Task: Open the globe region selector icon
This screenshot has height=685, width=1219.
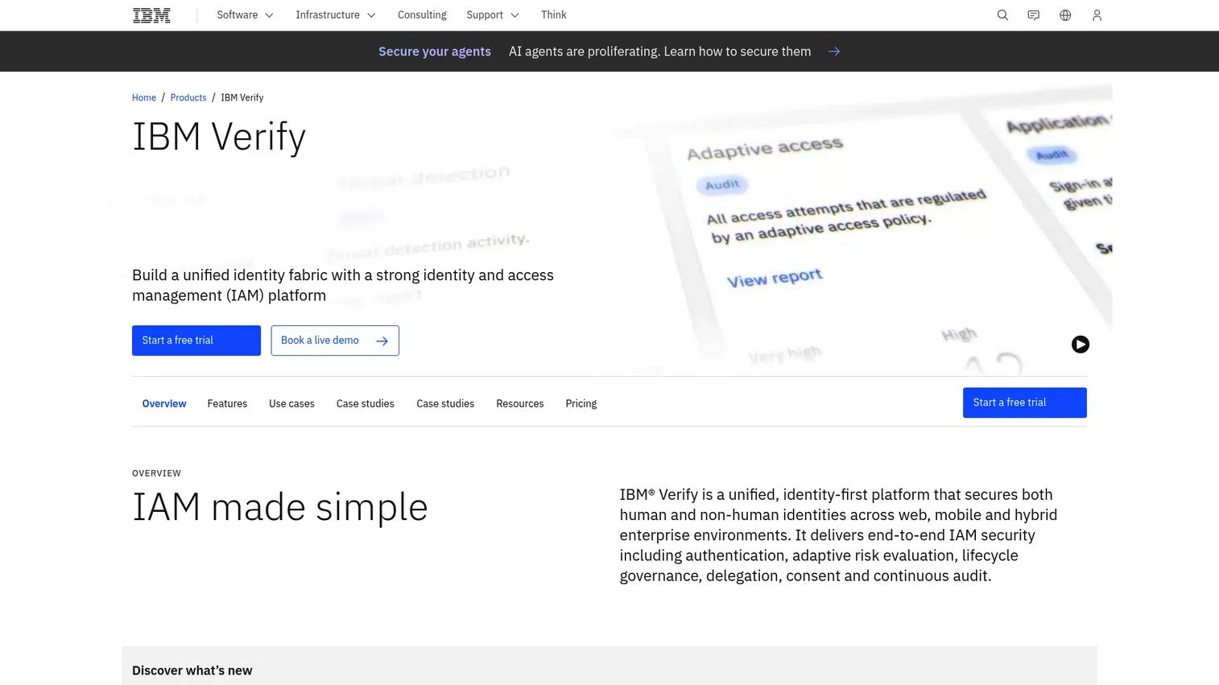Action: point(1065,15)
